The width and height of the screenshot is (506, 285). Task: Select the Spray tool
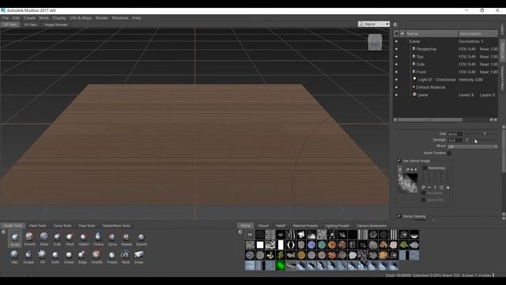tap(112, 239)
